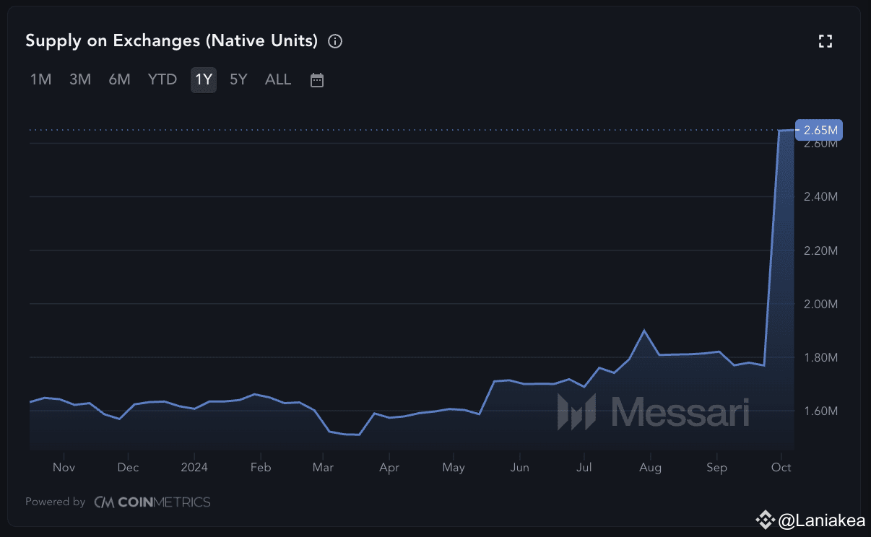Switch to the 3M time range

coord(80,79)
